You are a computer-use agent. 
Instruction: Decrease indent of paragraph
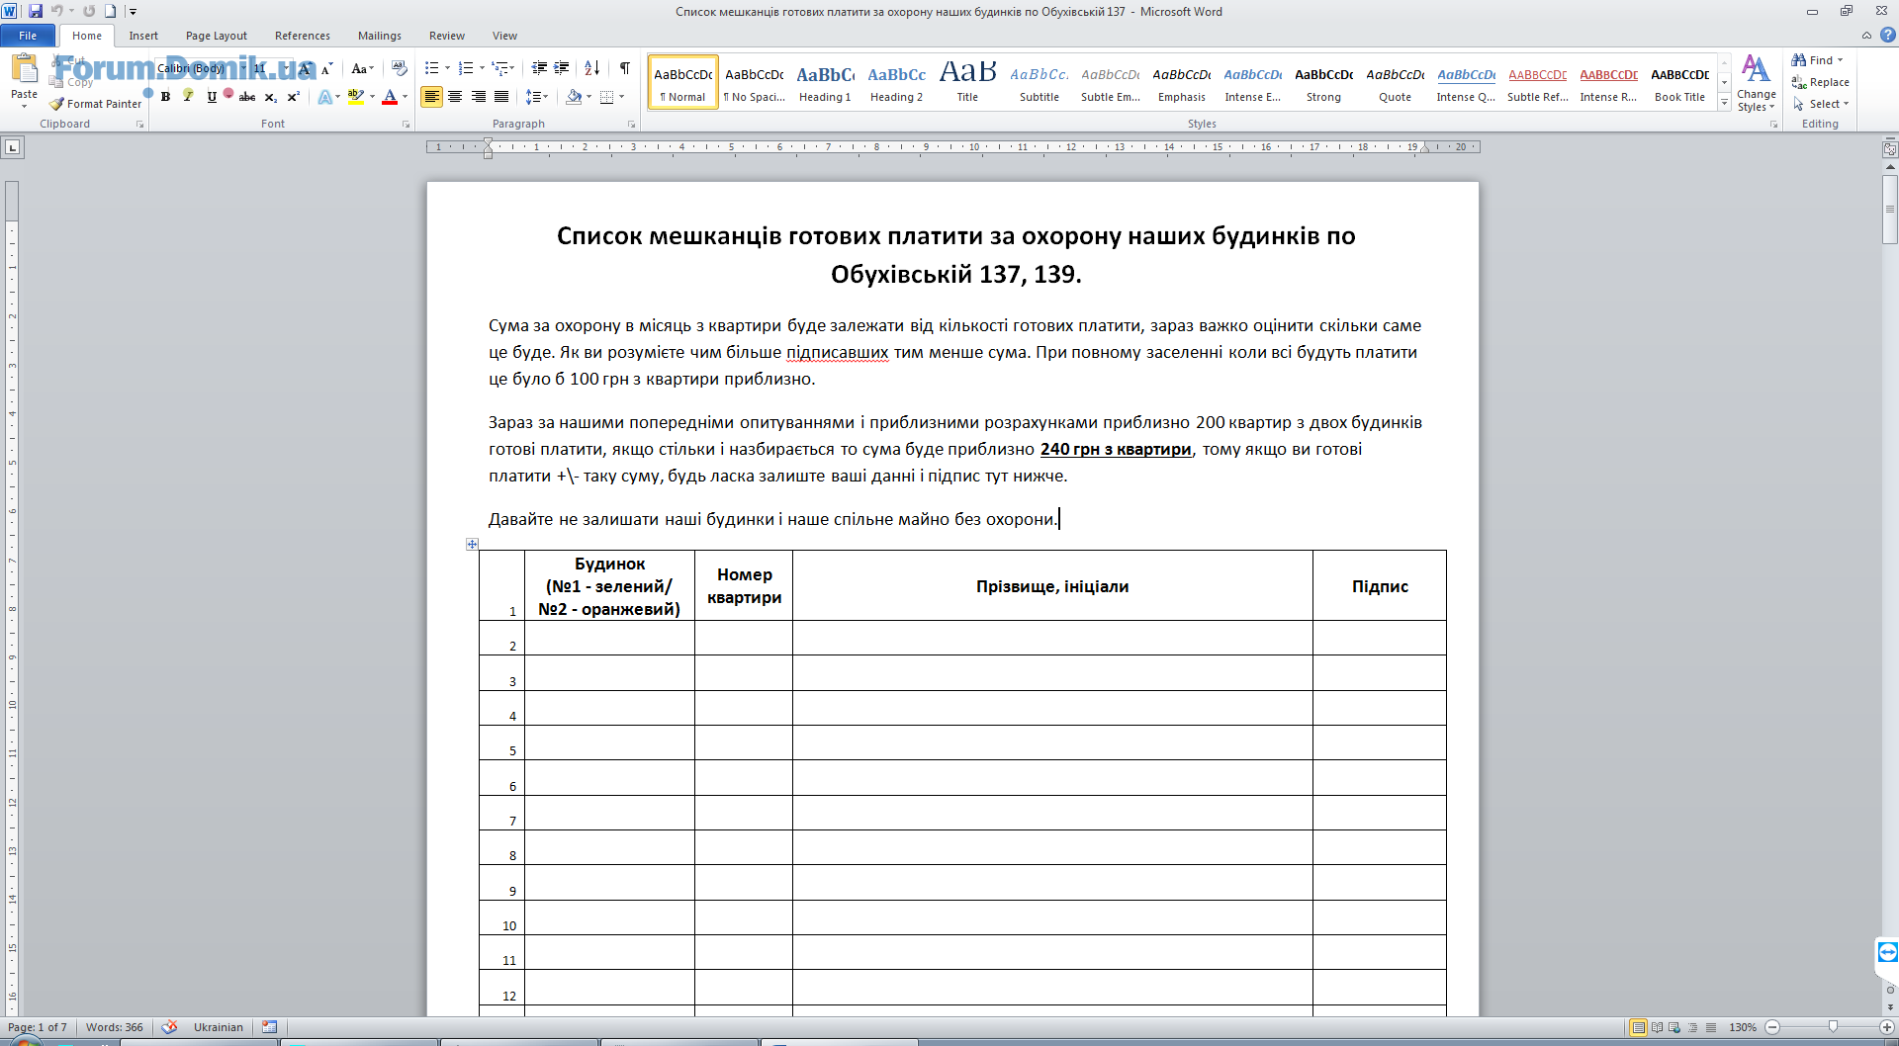[x=539, y=68]
